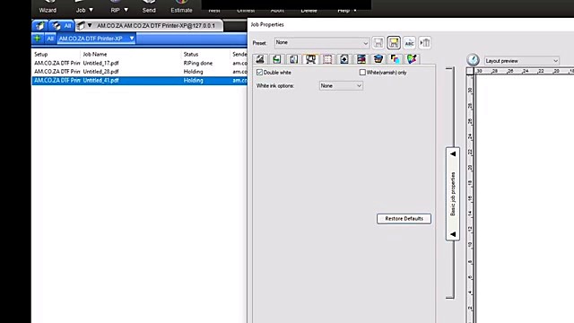Open the color adjustment gamut tab icon
The width and height of the screenshot is (574, 323).
(412, 59)
